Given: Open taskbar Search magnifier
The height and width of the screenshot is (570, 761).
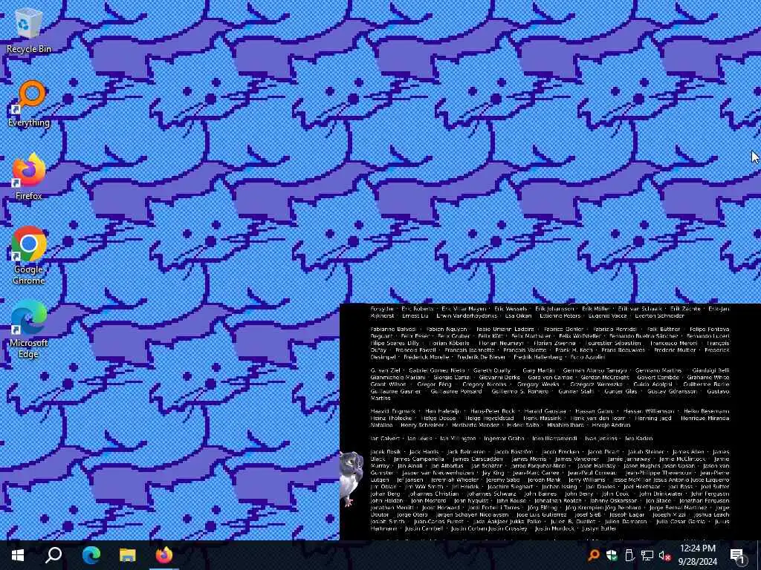Looking at the screenshot, I should [x=54, y=555].
